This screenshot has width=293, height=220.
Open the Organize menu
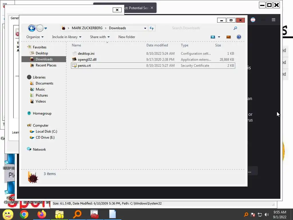pos(35,37)
